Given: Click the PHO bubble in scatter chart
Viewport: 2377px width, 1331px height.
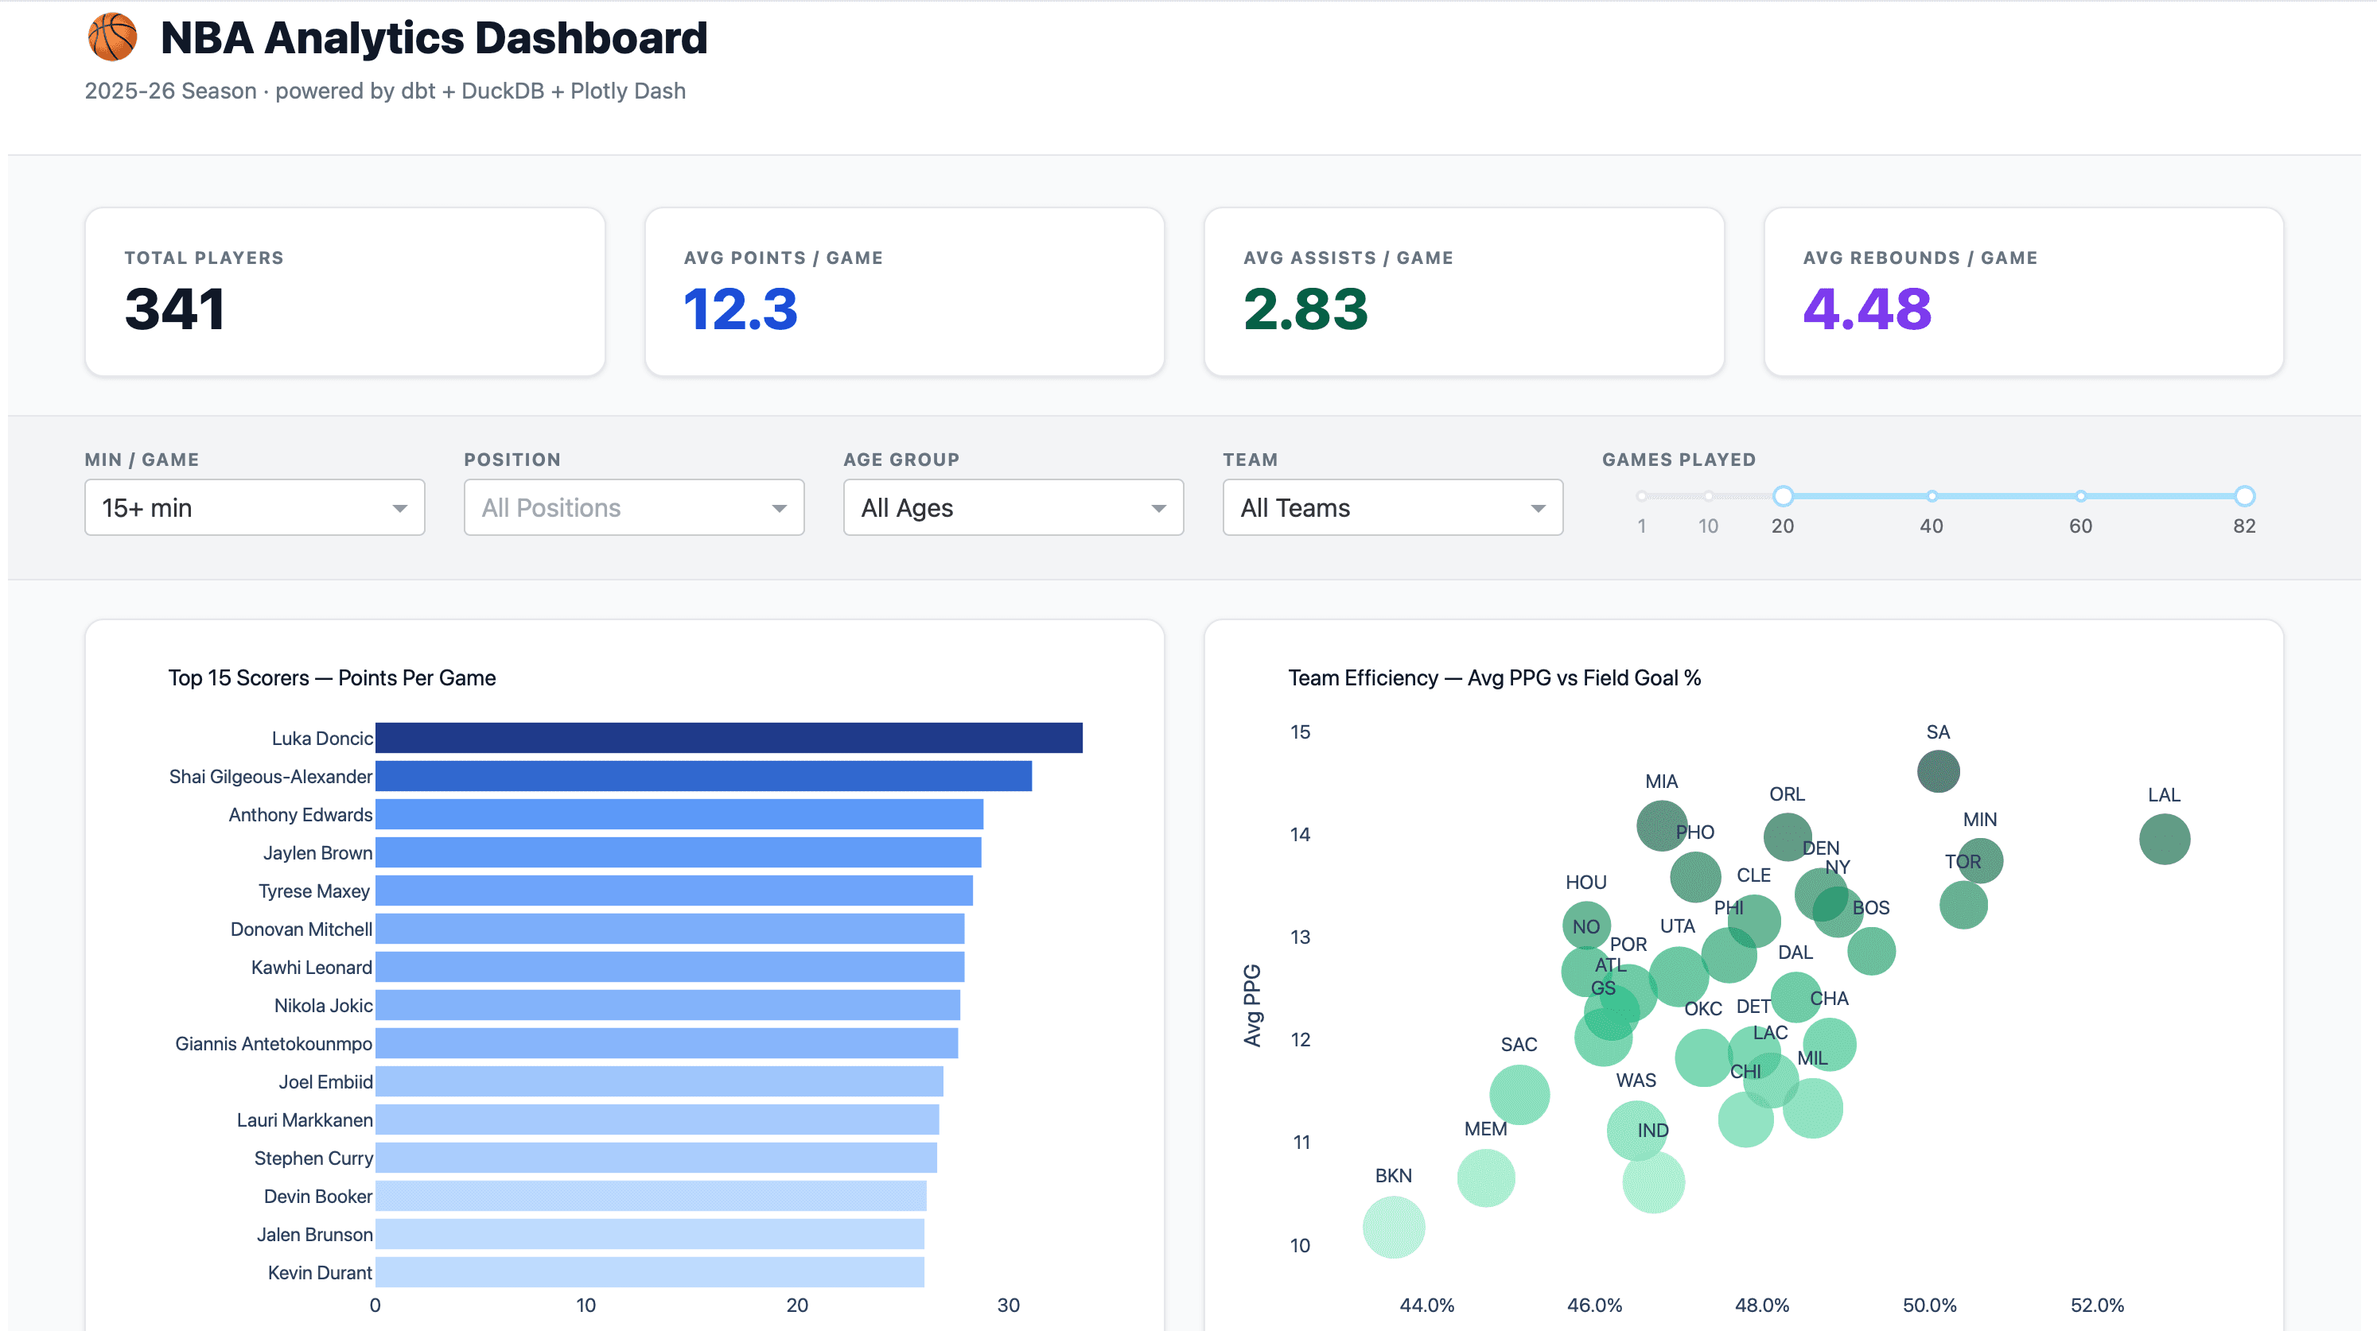Looking at the screenshot, I should coord(1695,876).
